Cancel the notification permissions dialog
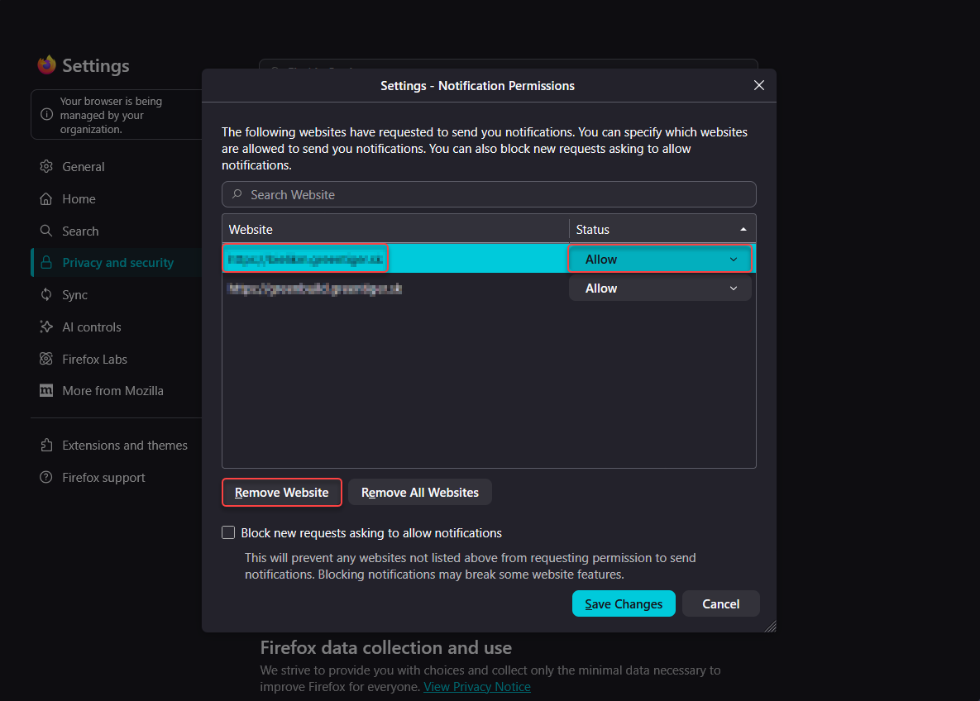The height and width of the screenshot is (701, 980). click(720, 603)
